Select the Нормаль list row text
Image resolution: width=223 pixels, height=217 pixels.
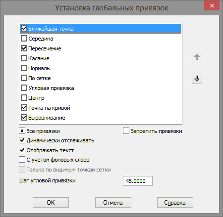pyautogui.click(x=39, y=68)
